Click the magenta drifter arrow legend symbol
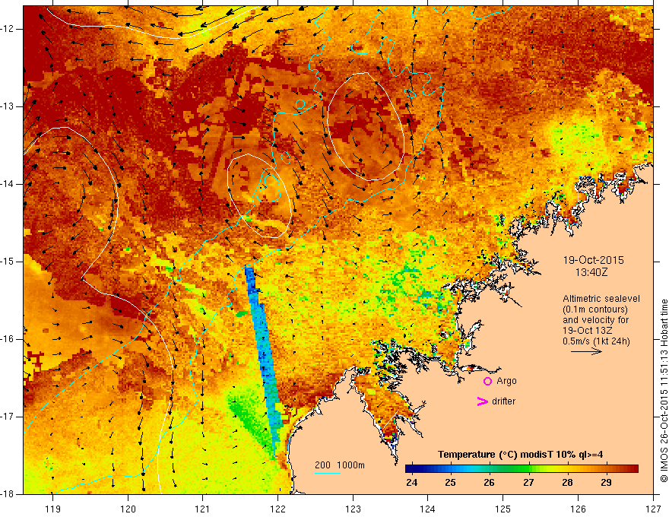The image size is (669, 517). click(482, 401)
